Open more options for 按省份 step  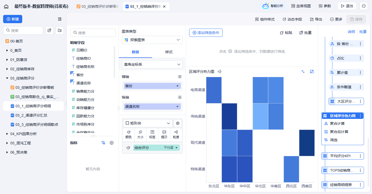pyautogui.click(x=360, y=44)
